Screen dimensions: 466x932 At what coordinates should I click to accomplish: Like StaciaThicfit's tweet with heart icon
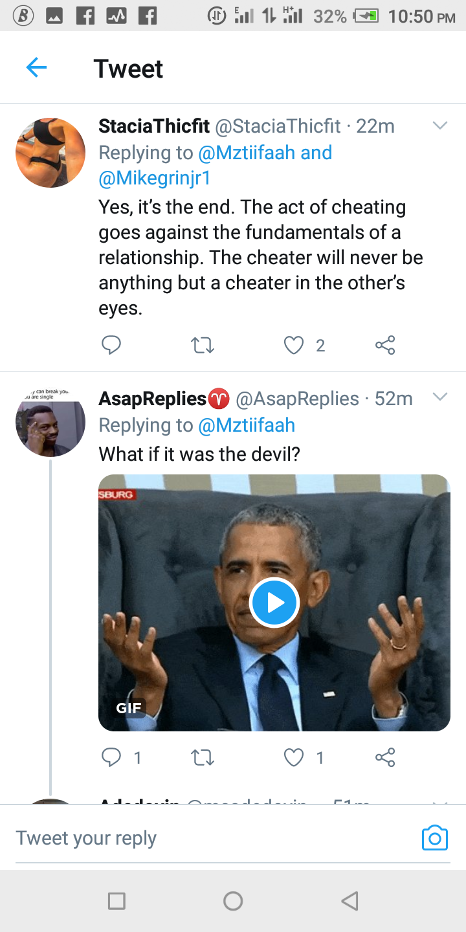[x=294, y=346]
